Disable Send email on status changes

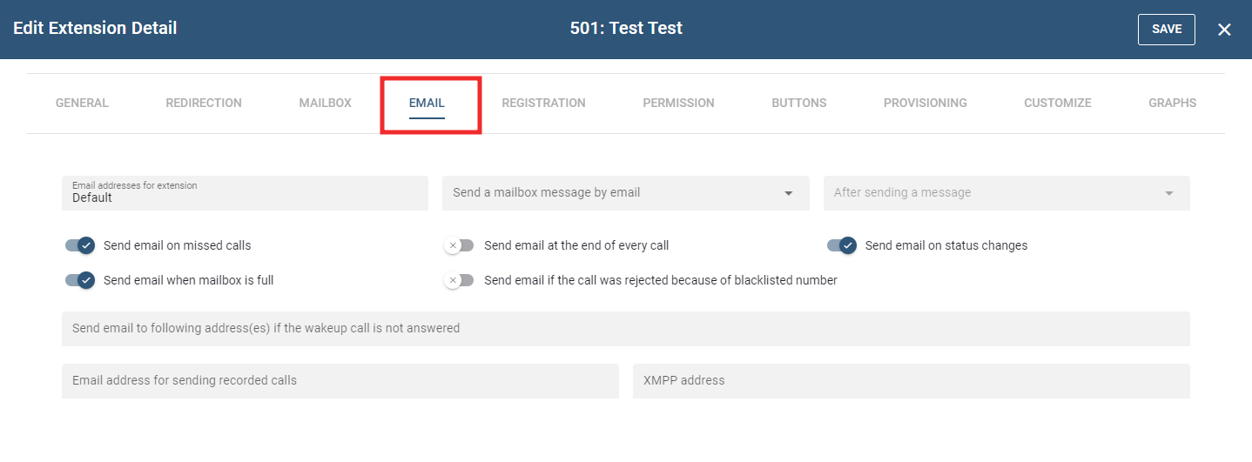pyautogui.click(x=842, y=245)
